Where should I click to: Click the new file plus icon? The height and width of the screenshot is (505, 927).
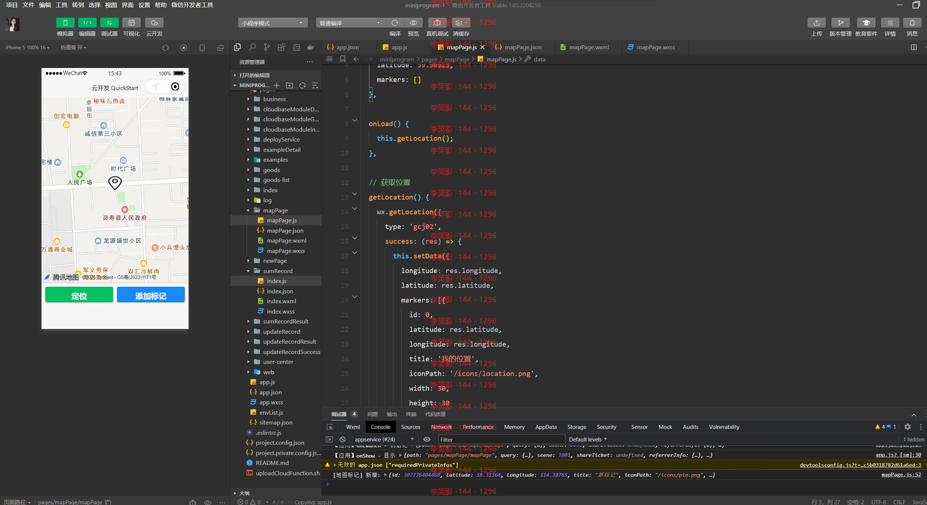click(277, 85)
